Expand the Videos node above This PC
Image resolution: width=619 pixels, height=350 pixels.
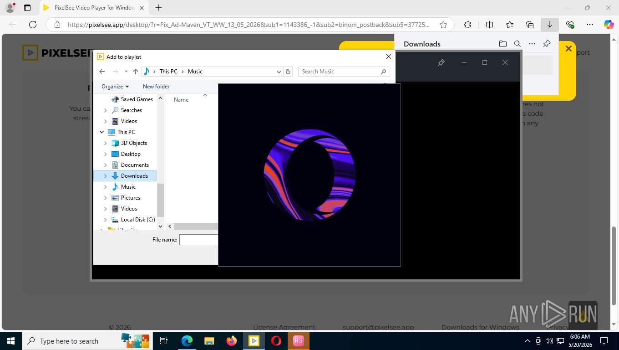point(106,121)
